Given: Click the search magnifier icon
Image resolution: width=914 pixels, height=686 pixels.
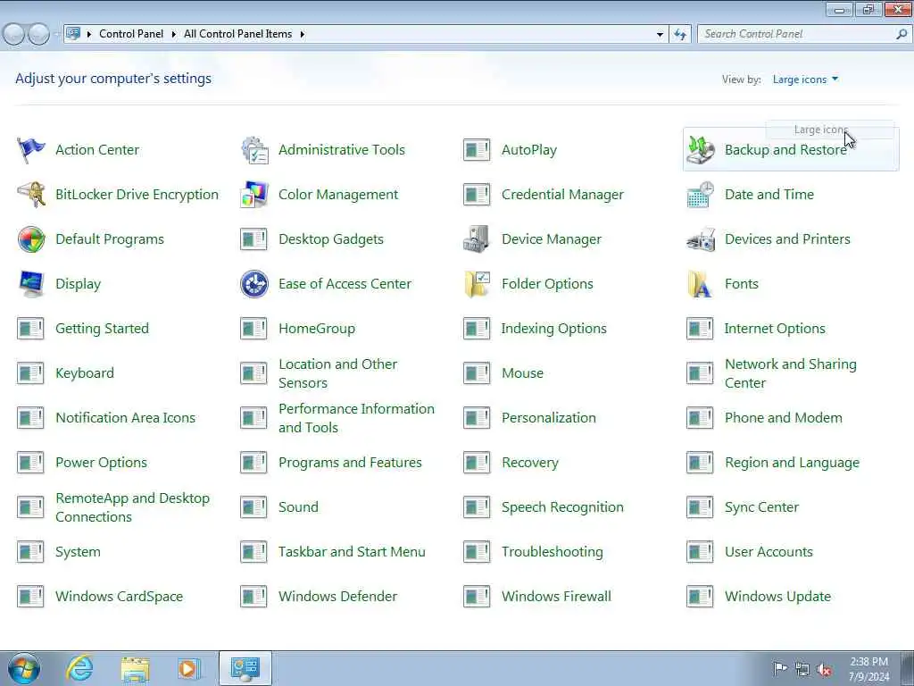Looking at the screenshot, I should click(x=902, y=34).
